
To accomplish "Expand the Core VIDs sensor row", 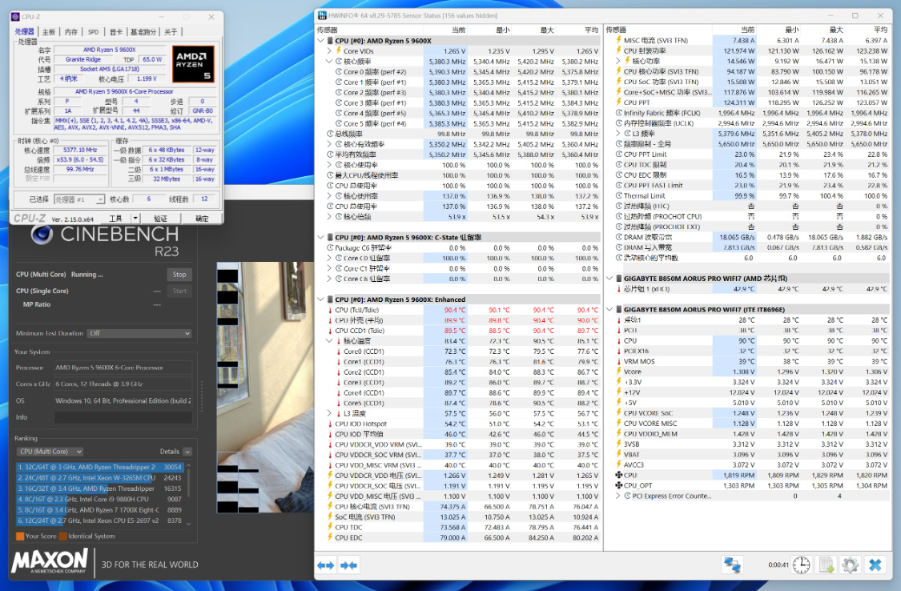I will tap(329, 51).
